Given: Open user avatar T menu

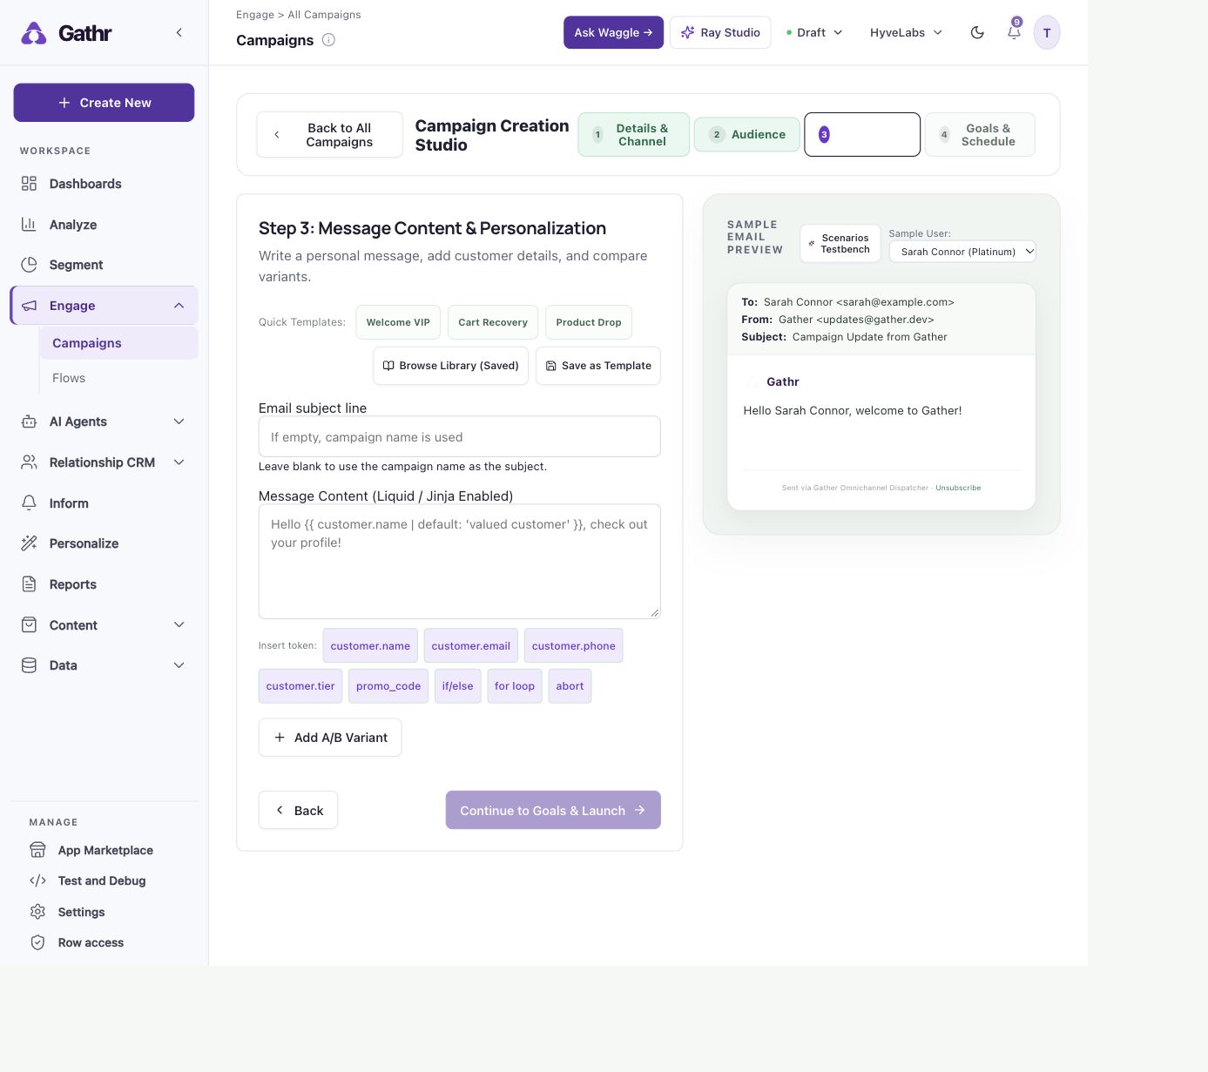Looking at the screenshot, I should tap(1047, 33).
